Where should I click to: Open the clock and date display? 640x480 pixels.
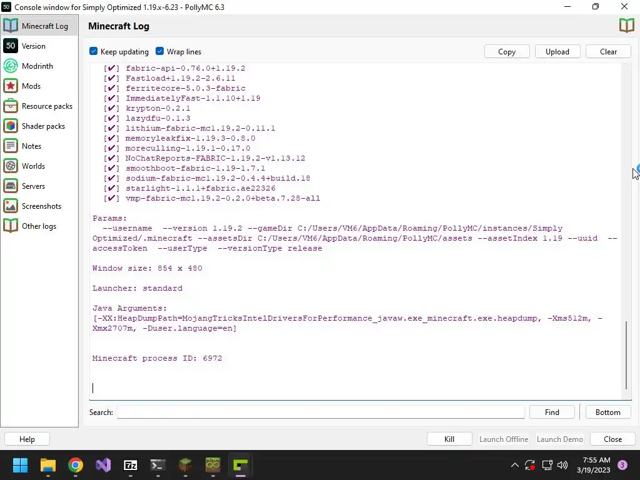[594, 465]
